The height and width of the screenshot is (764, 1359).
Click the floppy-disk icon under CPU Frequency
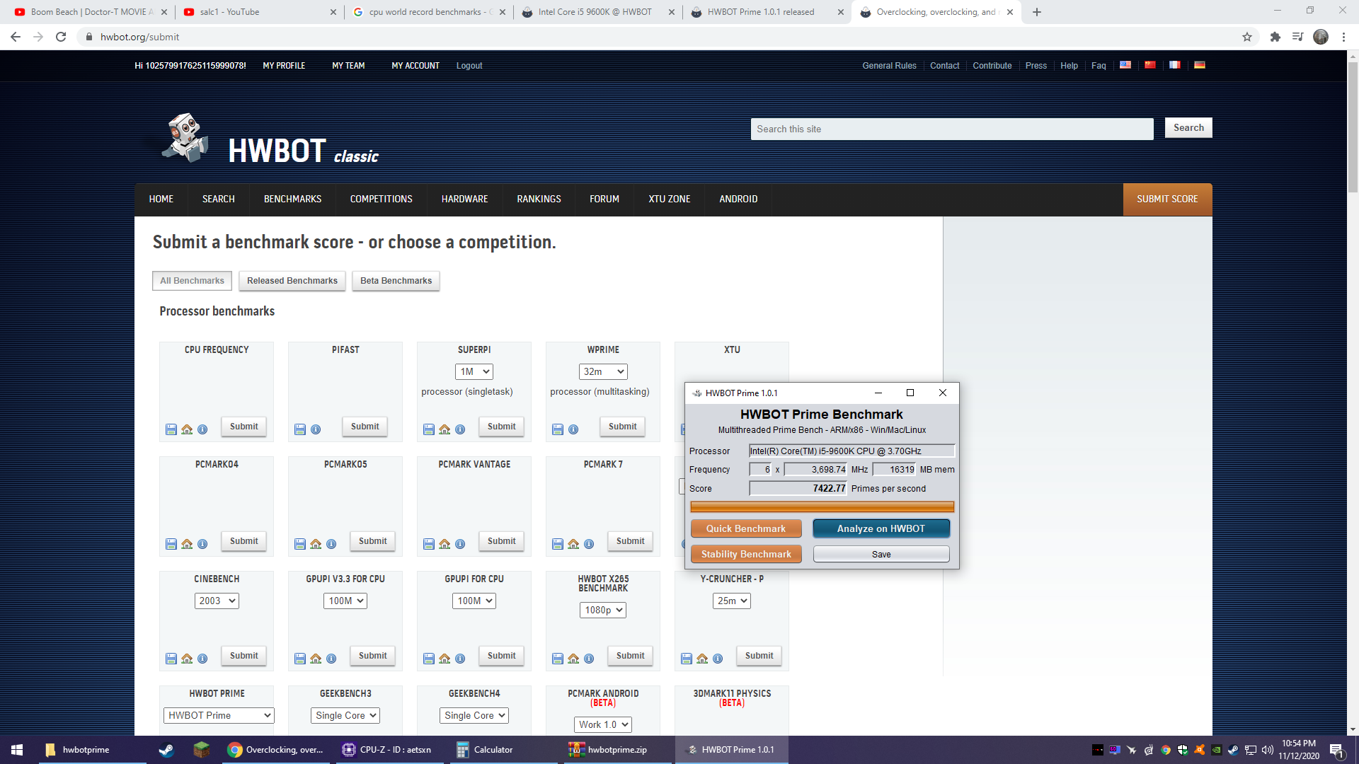click(171, 429)
